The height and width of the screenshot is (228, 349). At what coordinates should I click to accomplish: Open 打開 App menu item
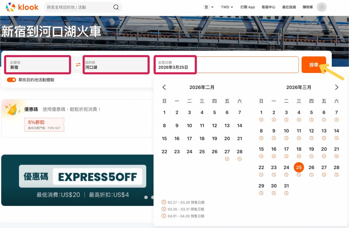[247, 7]
